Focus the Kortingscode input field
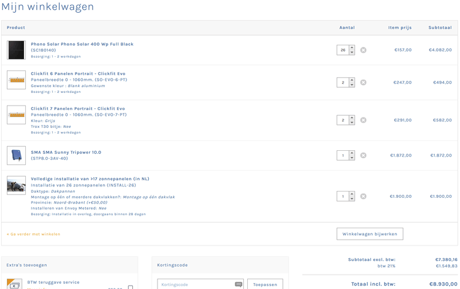The image size is (460, 289). pyautogui.click(x=195, y=284)
